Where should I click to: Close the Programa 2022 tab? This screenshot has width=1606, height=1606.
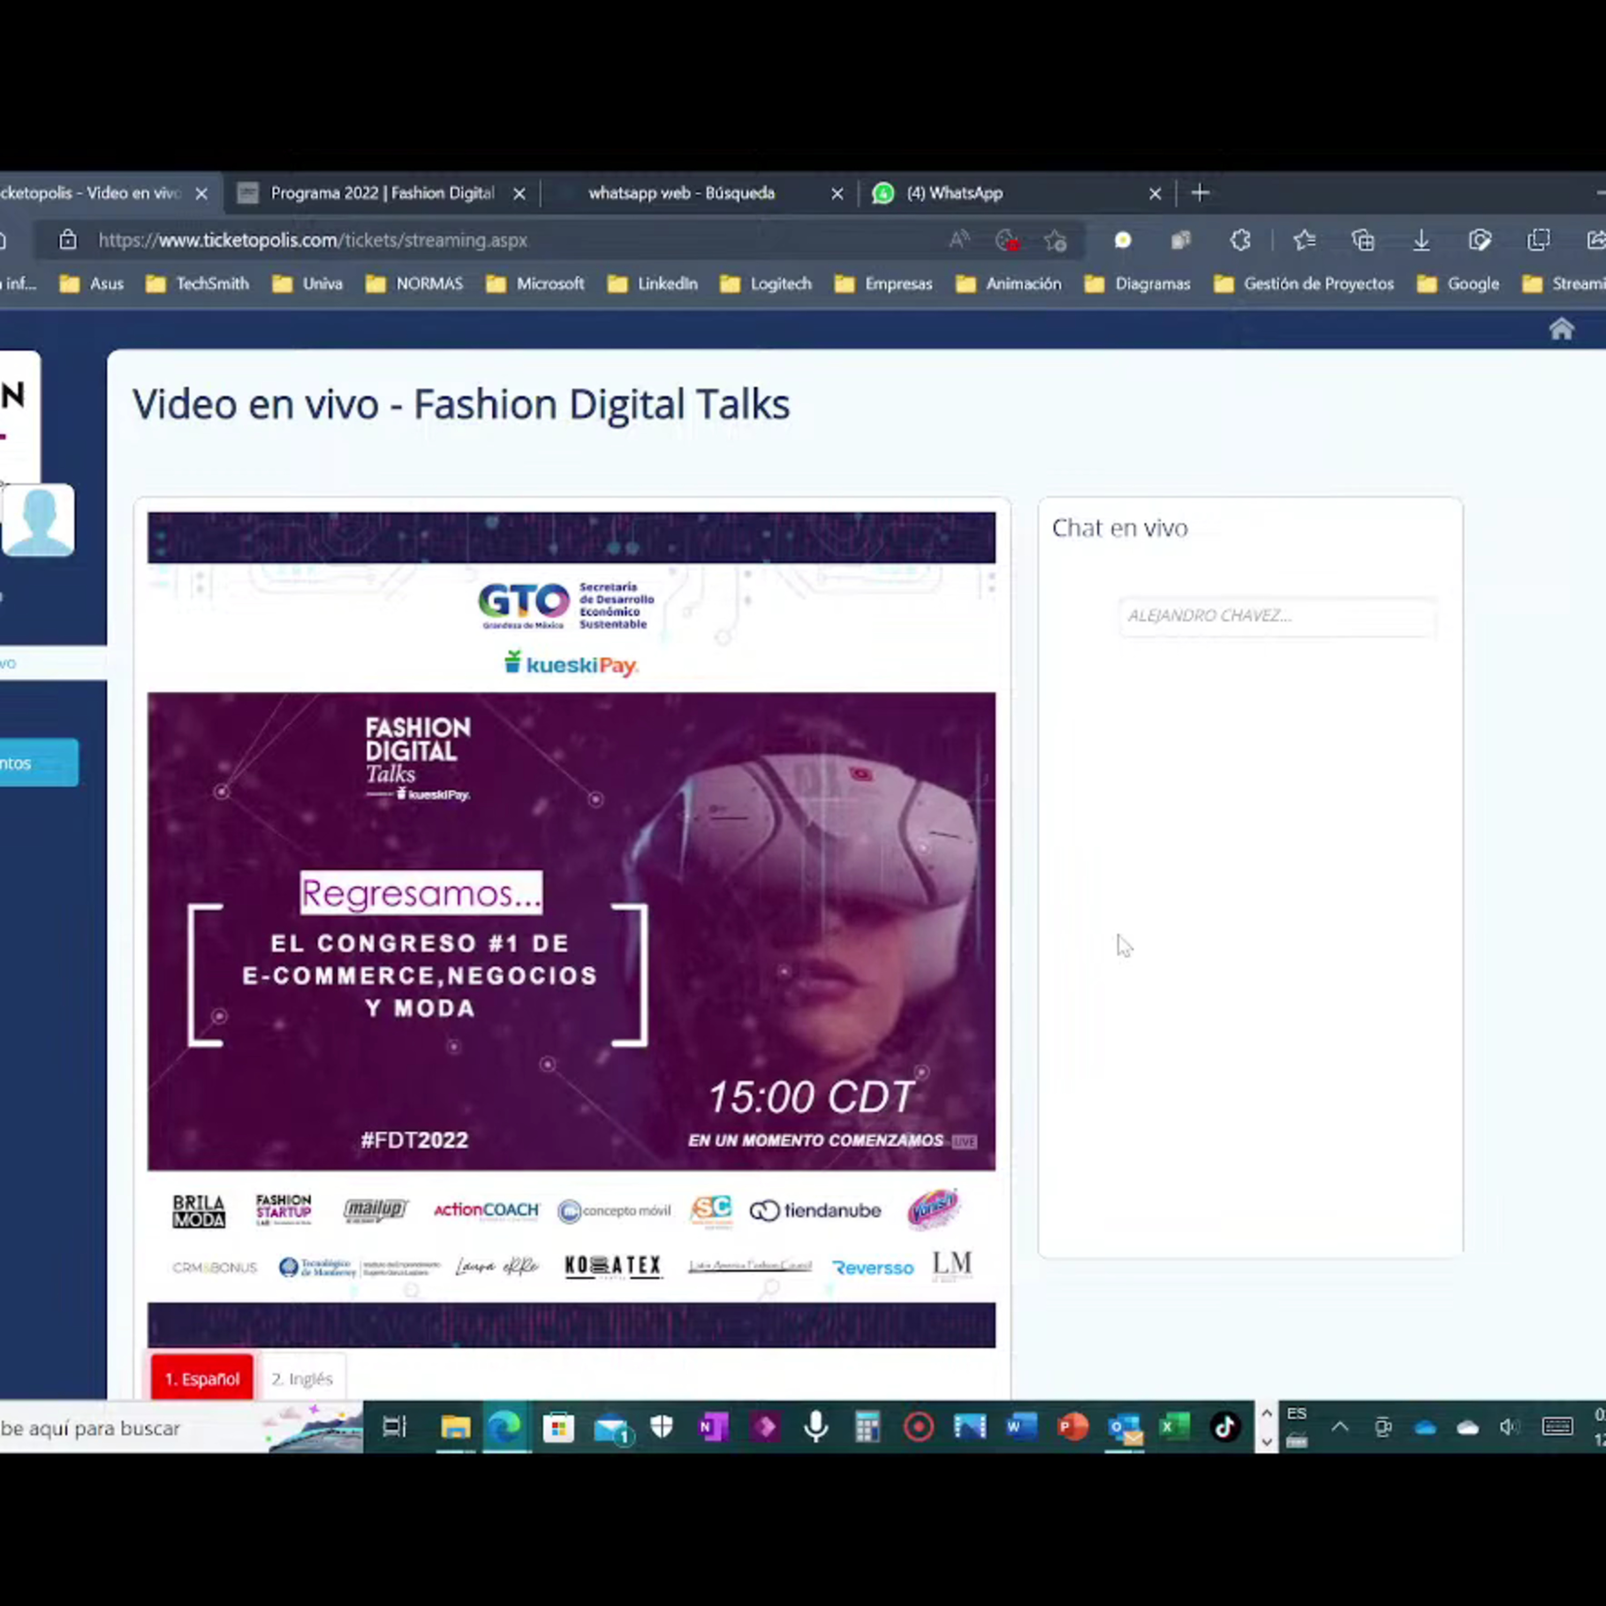coord(519,194)
